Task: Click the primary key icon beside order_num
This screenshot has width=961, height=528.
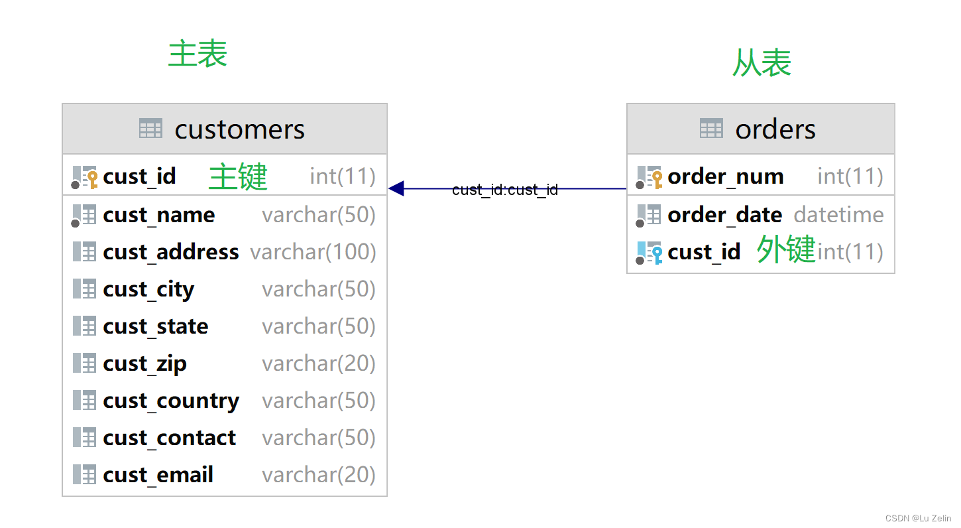Action: tap(650, 177)
